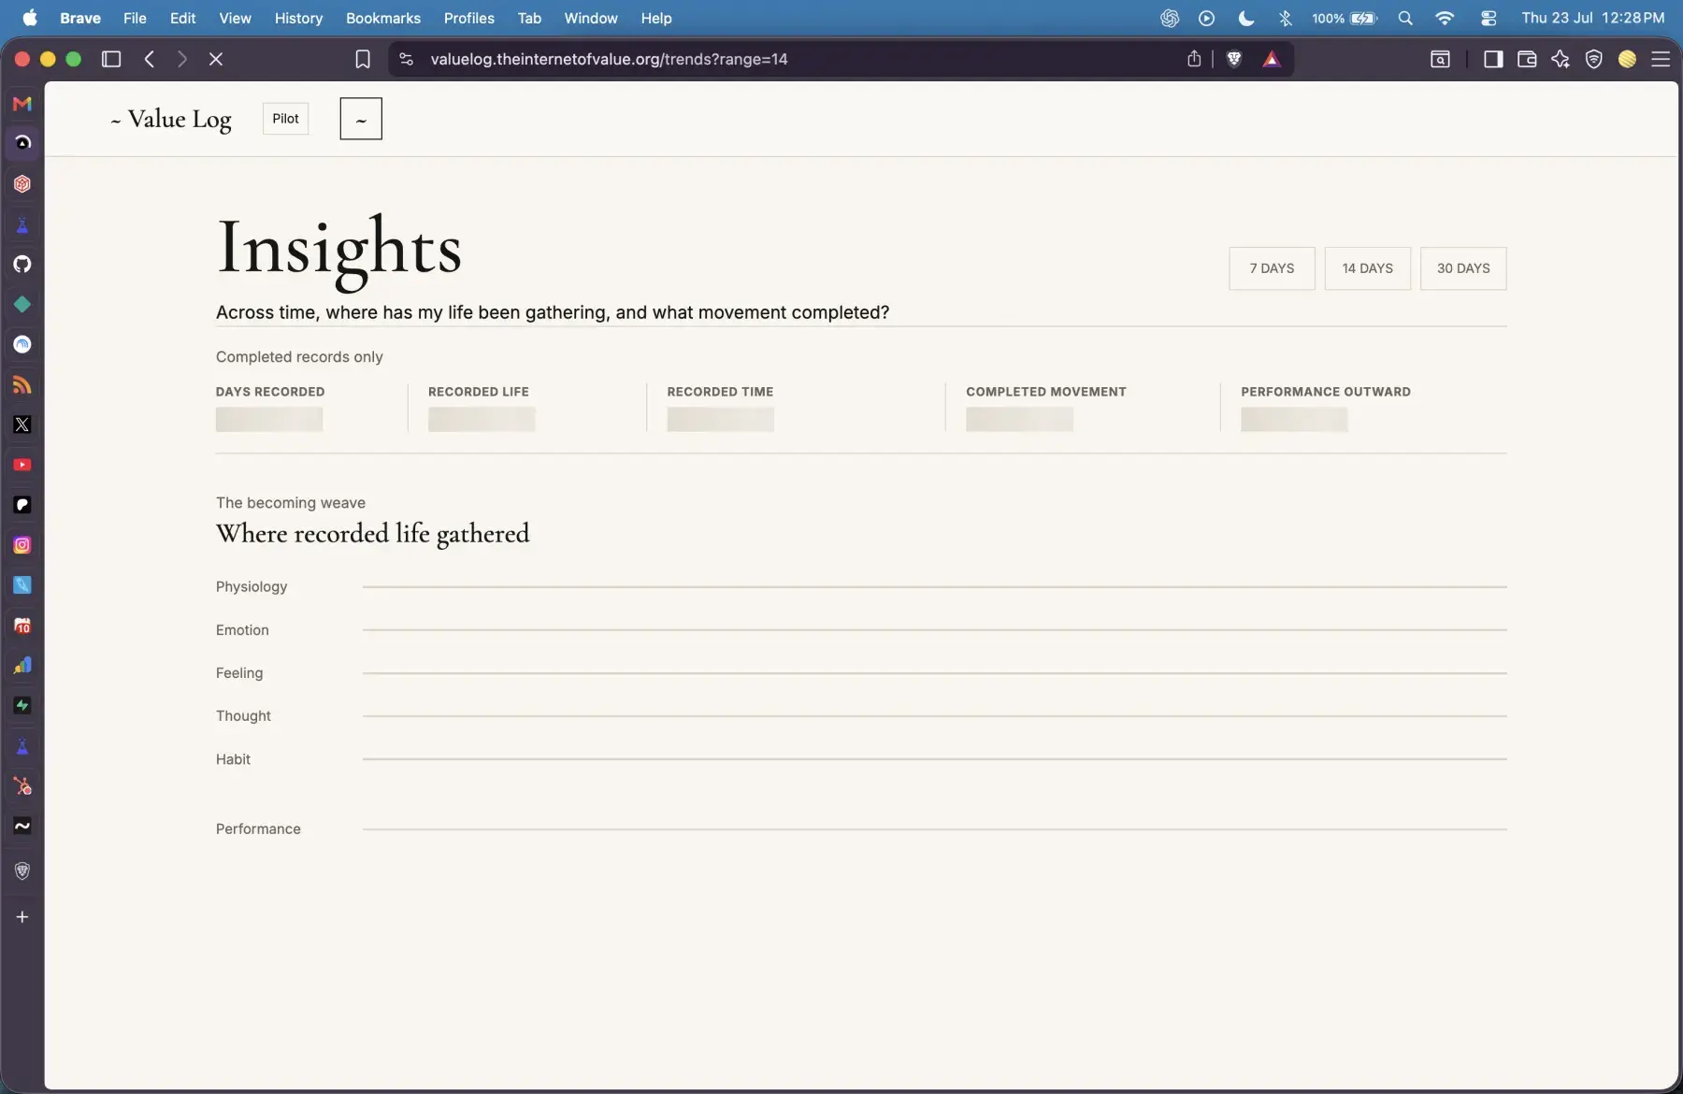Click the Thought row label
1683x1094 pixels.
pos(243,716)
